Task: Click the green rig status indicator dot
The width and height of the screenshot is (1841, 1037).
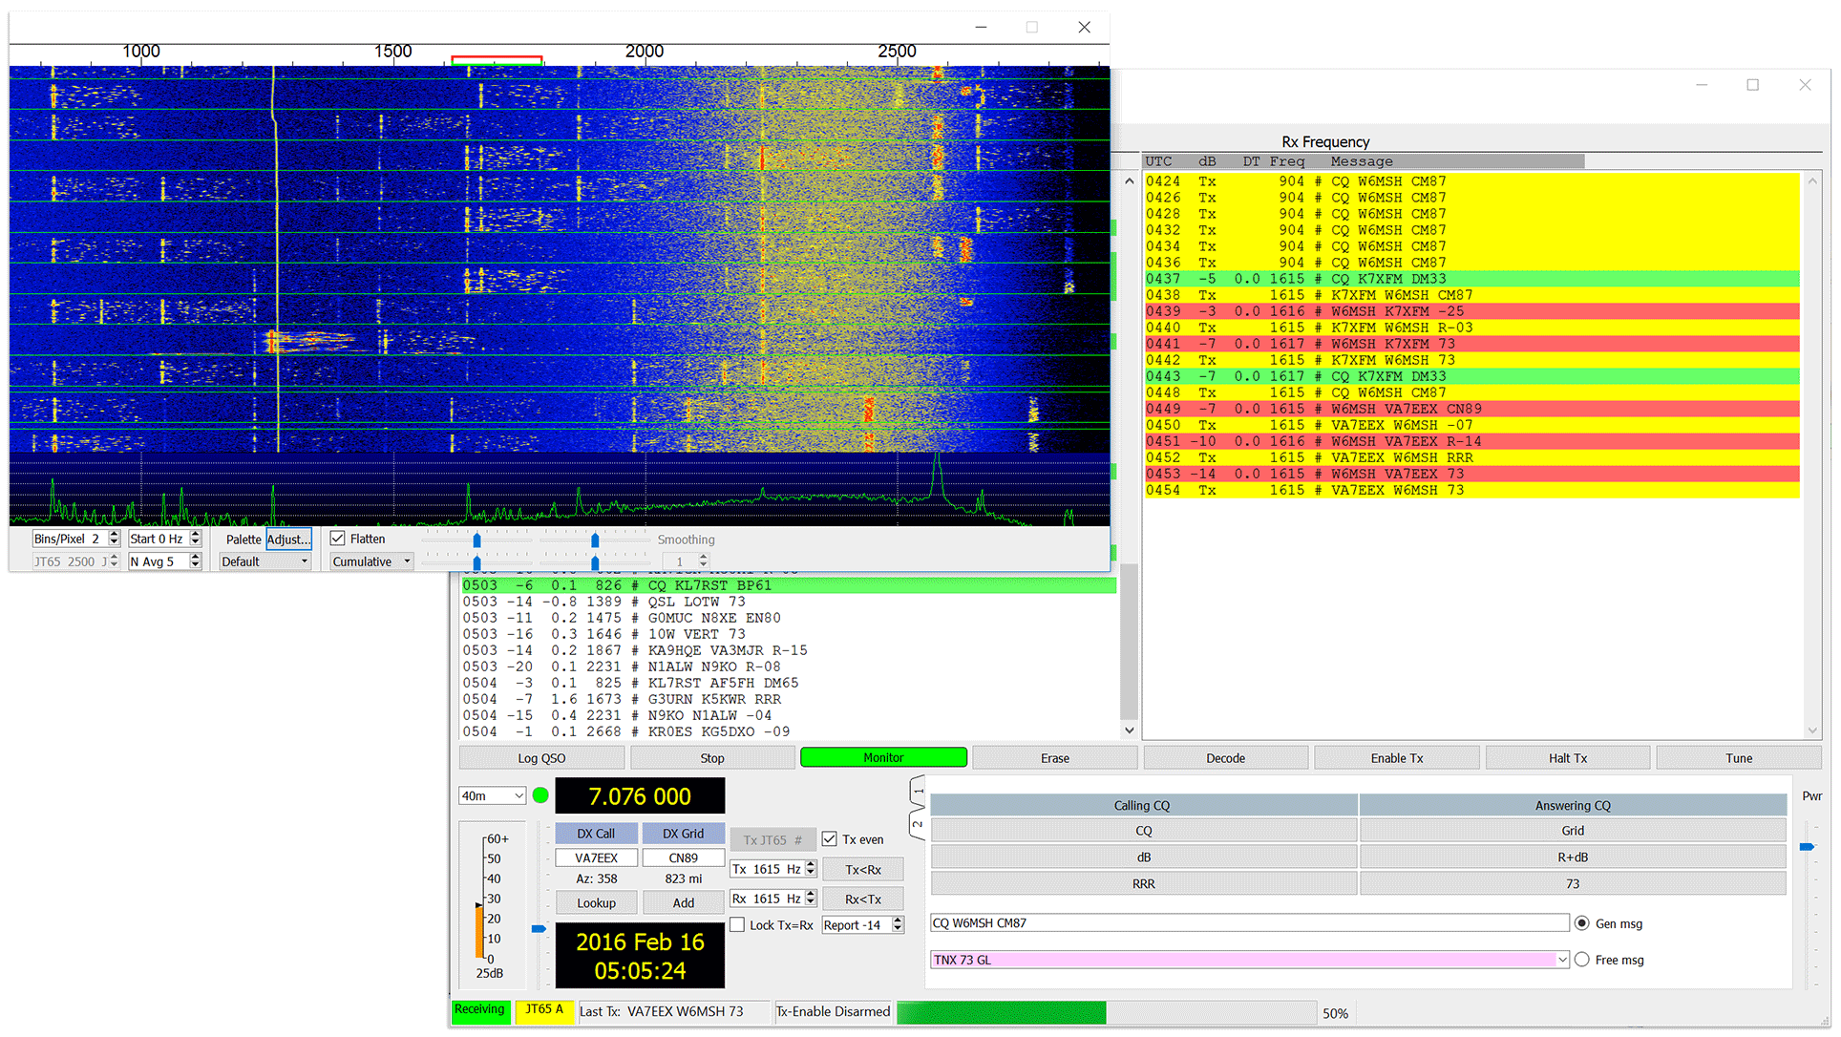Action: 540,795
